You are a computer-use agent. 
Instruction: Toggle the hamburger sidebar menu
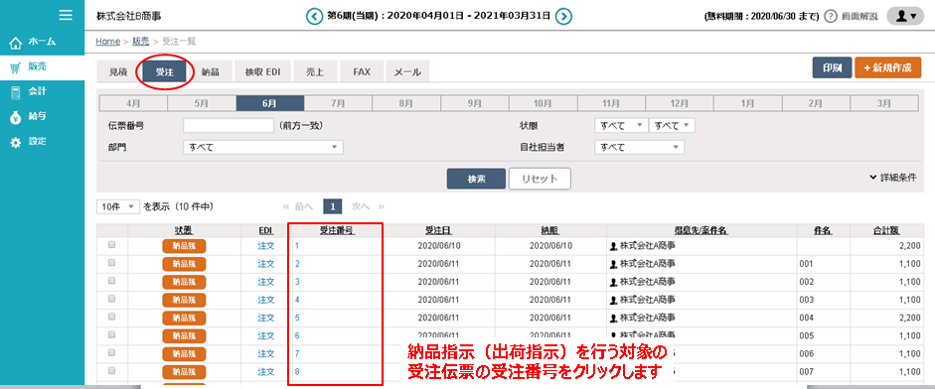click(x=67, y=15)
